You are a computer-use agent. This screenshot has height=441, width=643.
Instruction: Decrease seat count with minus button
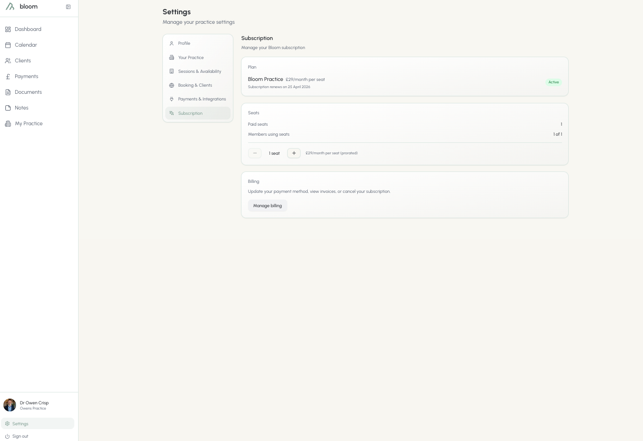point(255,153)
